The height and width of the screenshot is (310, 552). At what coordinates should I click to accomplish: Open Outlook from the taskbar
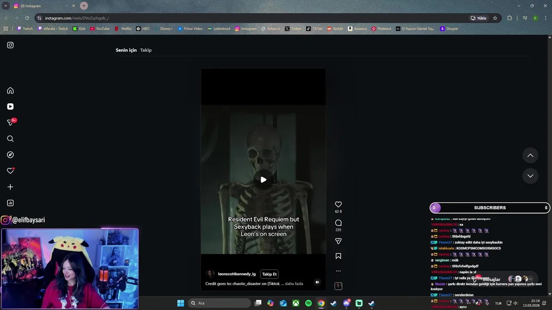point(283,303)
